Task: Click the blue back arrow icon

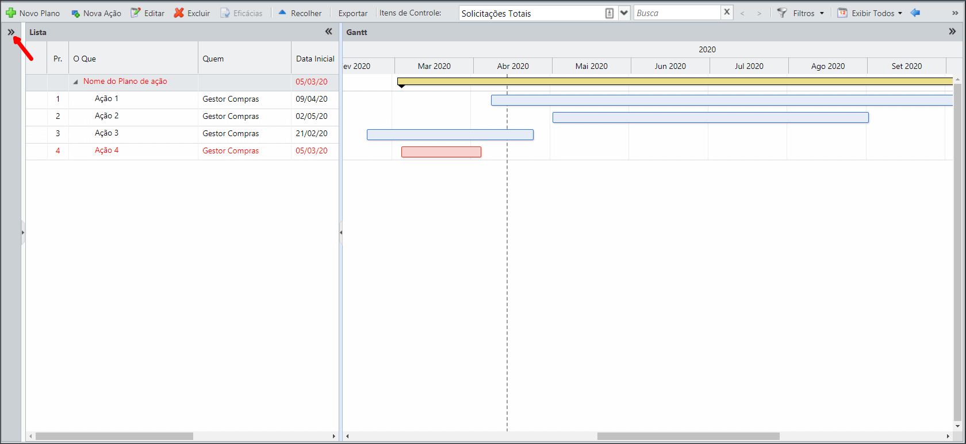Action: coord(915,13)
